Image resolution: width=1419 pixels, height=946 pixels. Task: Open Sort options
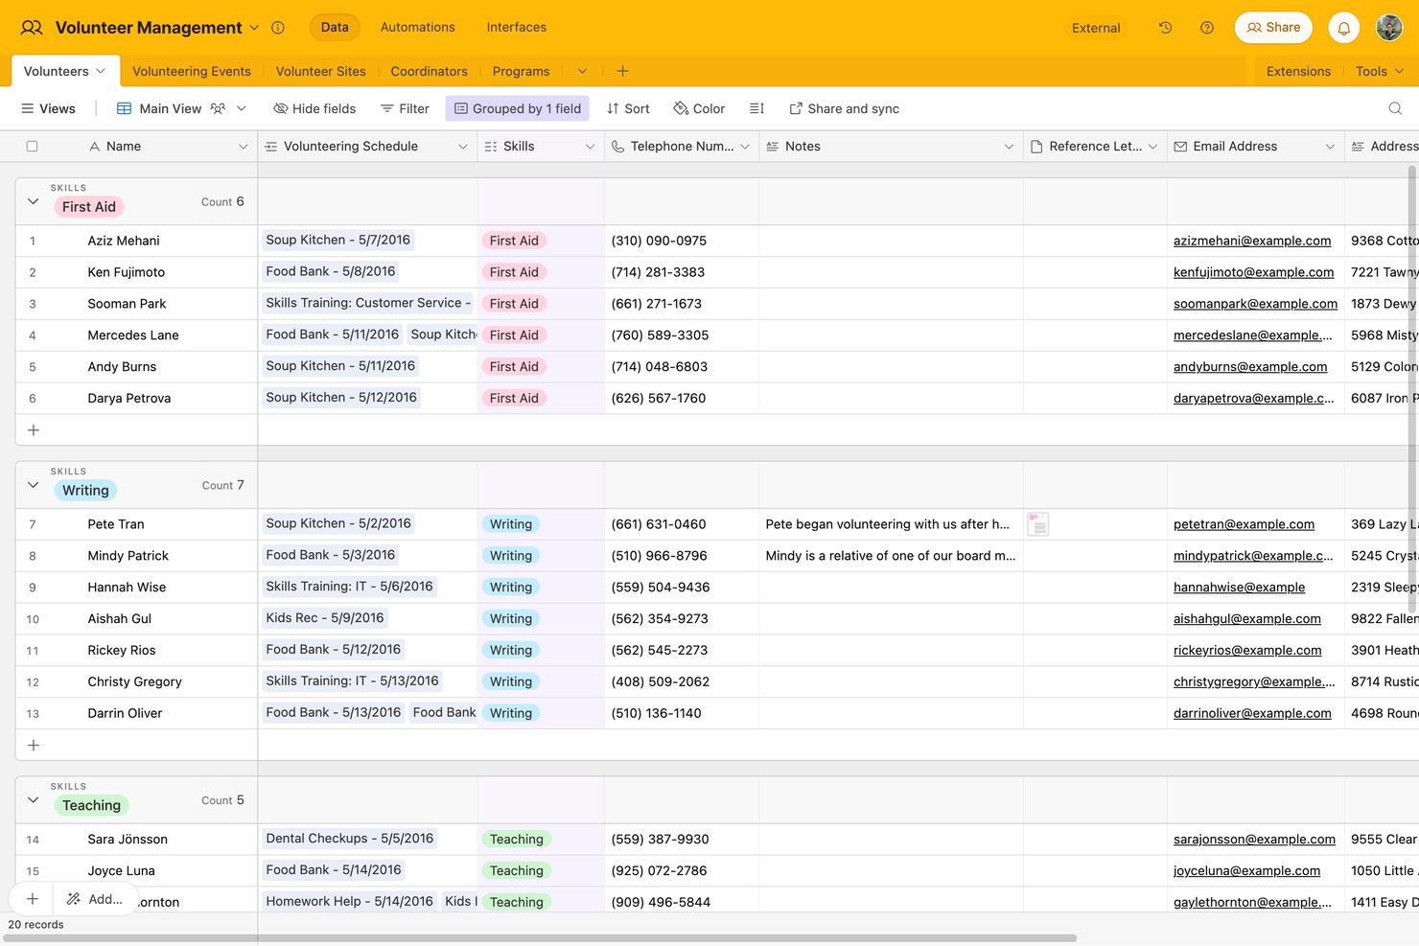(628, 108)
